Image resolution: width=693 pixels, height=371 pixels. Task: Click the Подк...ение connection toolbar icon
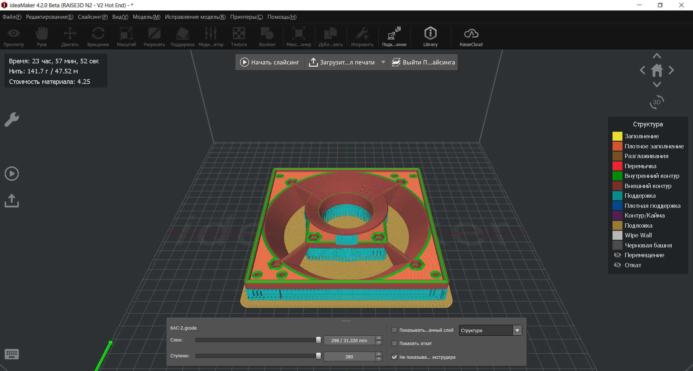(394, 36)
